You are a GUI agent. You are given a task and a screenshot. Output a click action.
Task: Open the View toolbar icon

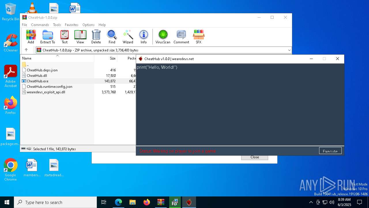[x=80, y=37]
